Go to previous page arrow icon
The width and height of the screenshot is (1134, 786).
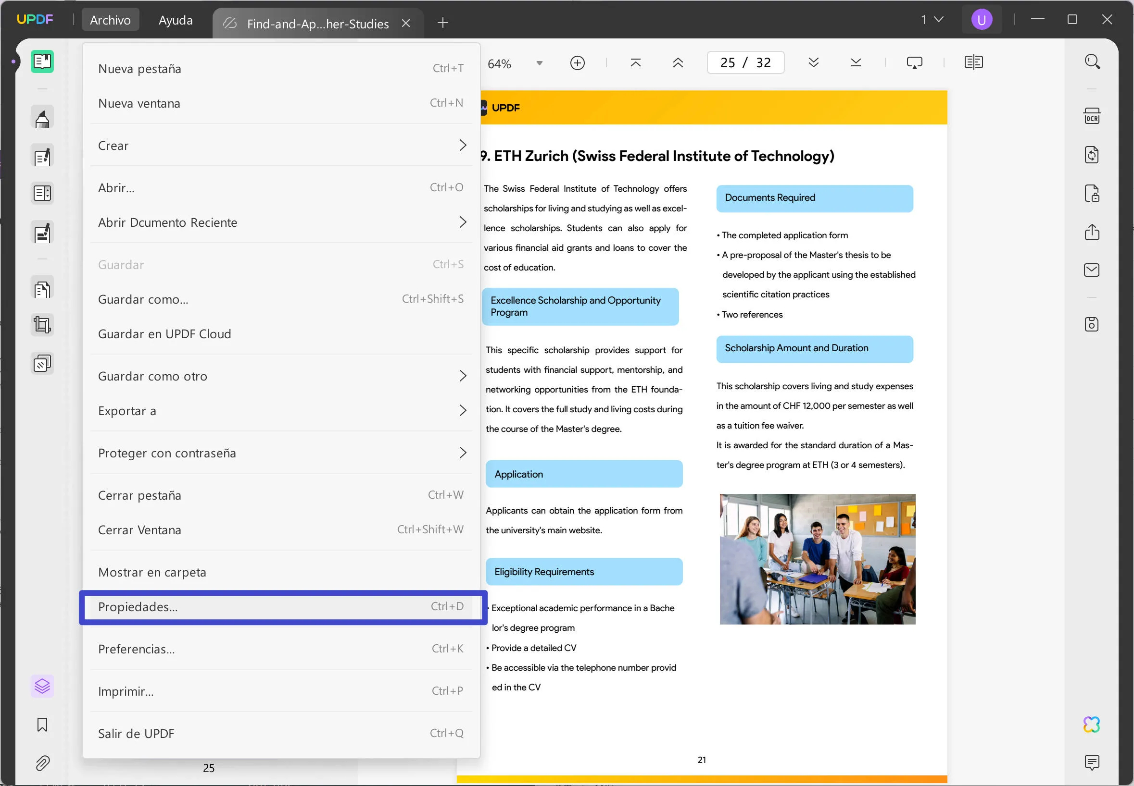click(678, 62)
